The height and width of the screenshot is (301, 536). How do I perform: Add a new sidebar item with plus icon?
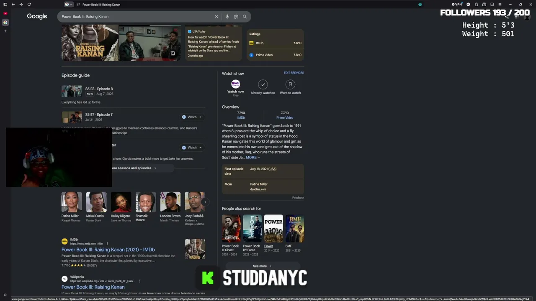[5, 31]
